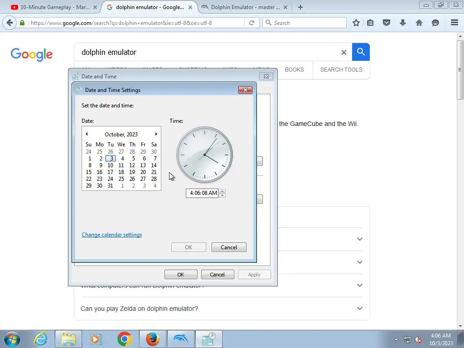Open Change calendar settings link
The image size is (464, 348).
(111, 235)
